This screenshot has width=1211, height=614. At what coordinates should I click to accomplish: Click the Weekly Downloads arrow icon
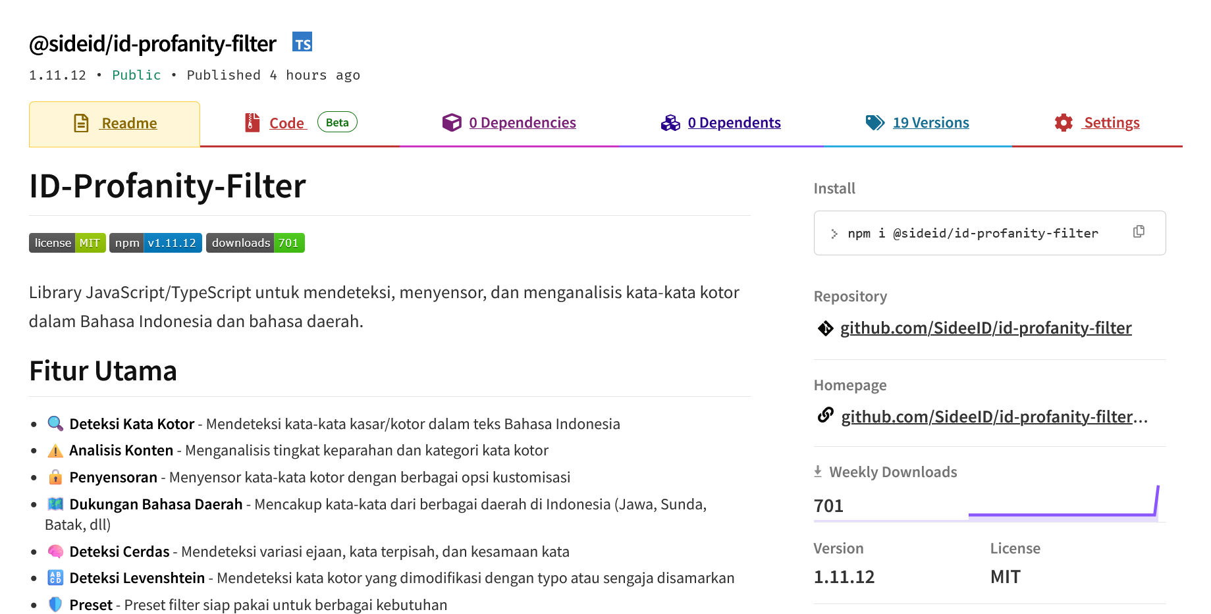pyautogui.click(x=818, y=471)
